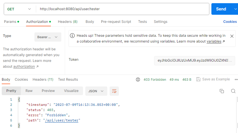
Task: Open the Headers (8) request tab
Action: [68, 22]
